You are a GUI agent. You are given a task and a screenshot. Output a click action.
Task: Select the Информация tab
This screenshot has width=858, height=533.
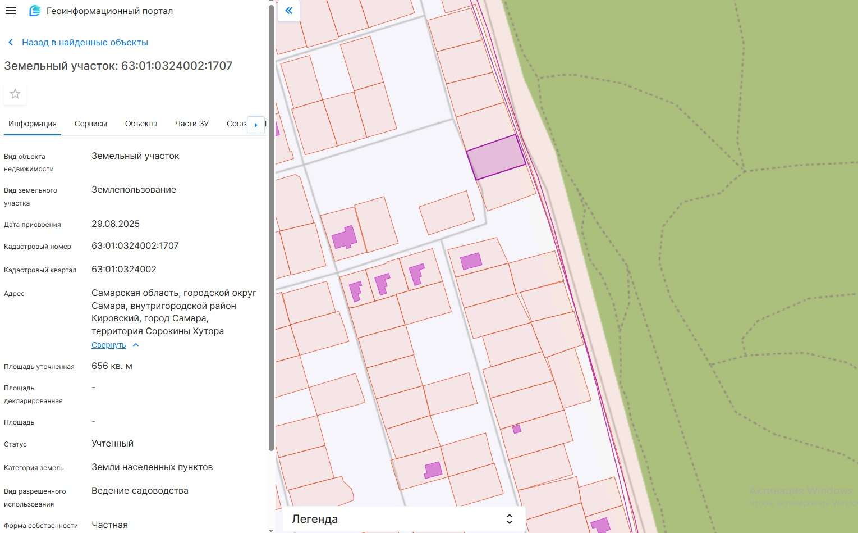pos(33,124)
